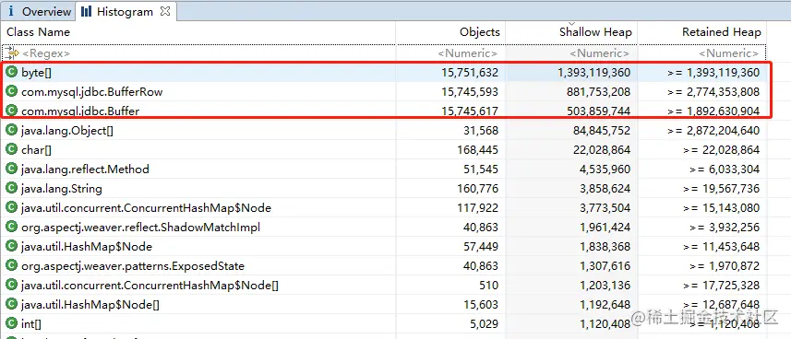This screenshot has width=791, height=339.
Task: Click the retained heap value >= 2,774,353,808
Action: (x=713, y=92)
